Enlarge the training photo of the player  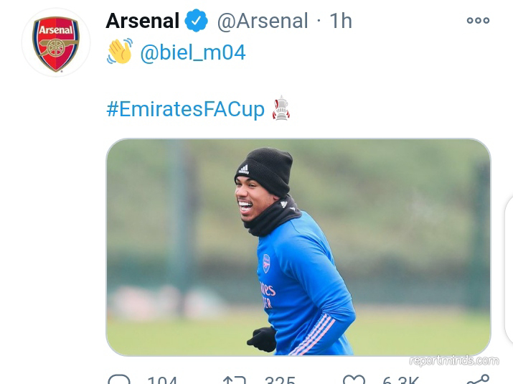298,247
